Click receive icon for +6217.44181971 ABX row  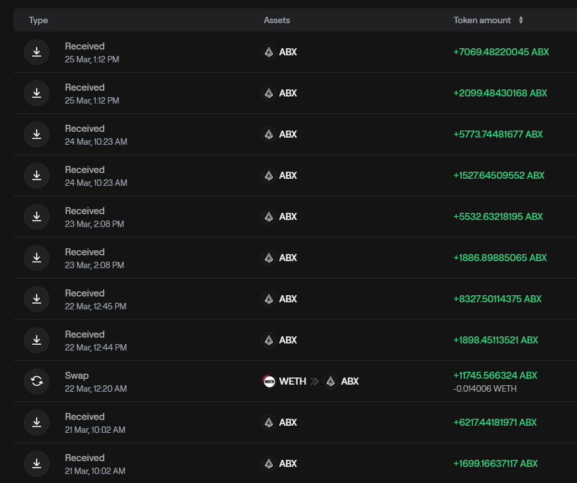pos(37,423)
